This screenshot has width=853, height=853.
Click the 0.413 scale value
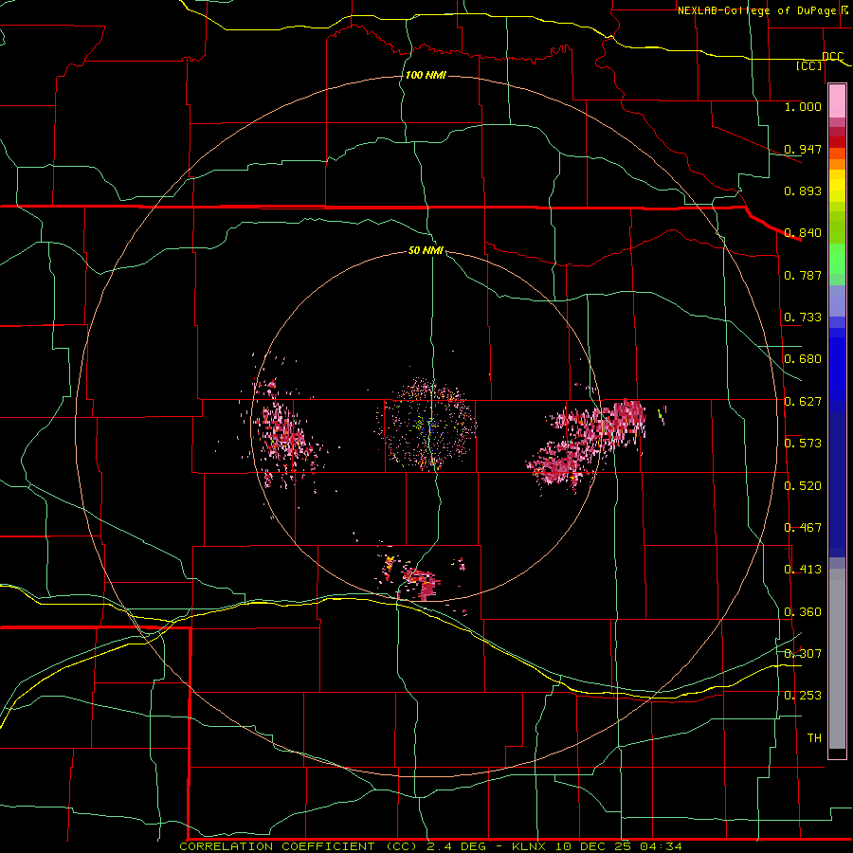coord(803,570)
